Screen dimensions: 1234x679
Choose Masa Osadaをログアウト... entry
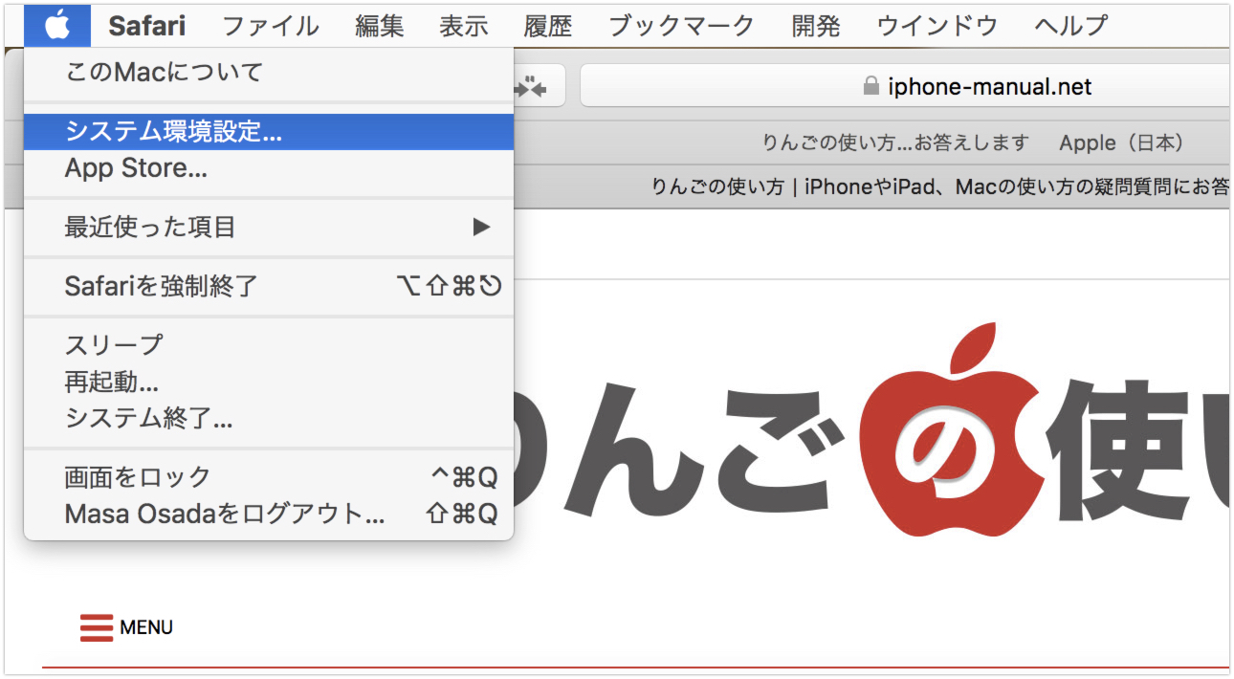[x=269, y=515]
